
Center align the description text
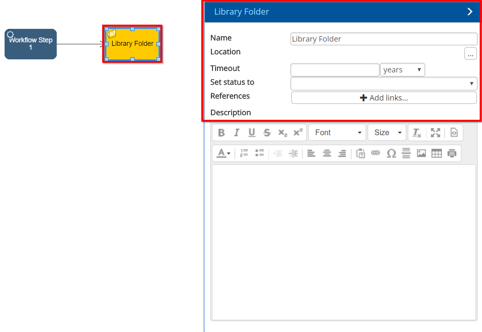[x=327, y=153]
